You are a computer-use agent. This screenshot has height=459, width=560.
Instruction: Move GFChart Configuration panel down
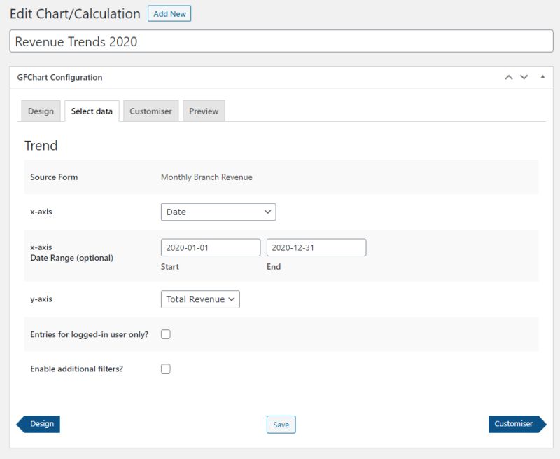(x=524, y=77)
